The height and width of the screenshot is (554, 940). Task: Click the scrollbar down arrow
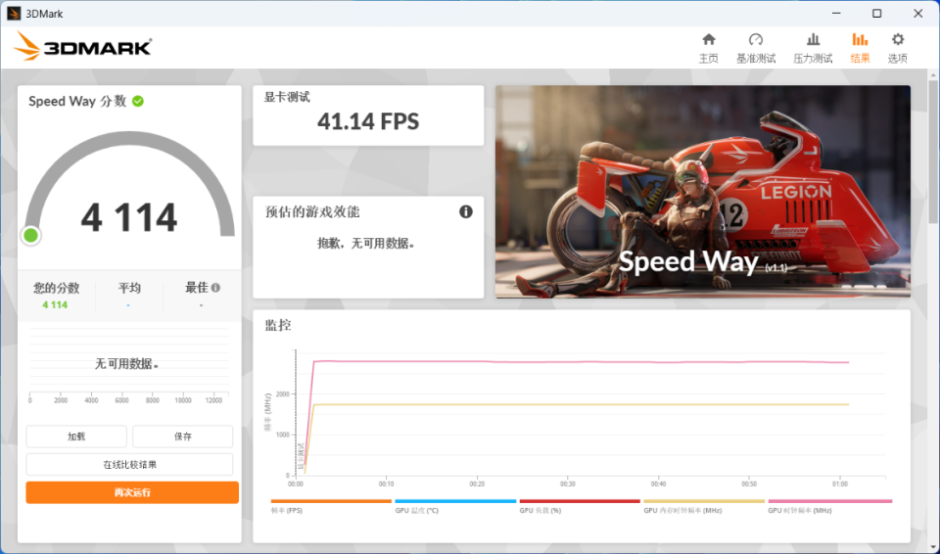[933, 546]
